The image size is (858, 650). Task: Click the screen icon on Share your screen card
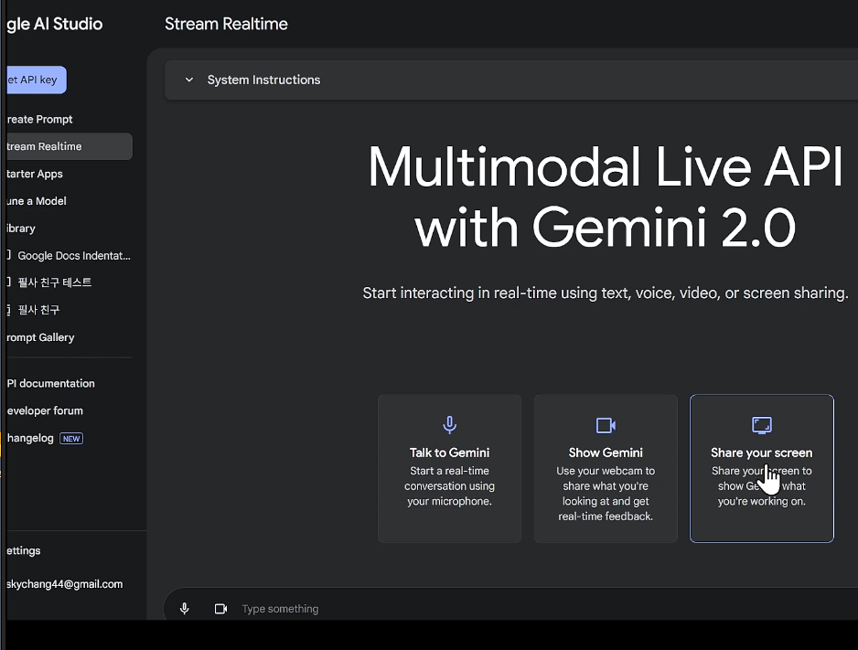coord(762,425)
